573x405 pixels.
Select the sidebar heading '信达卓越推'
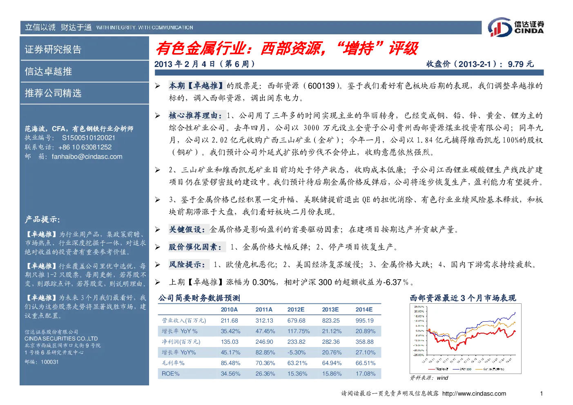click(48, 71)
